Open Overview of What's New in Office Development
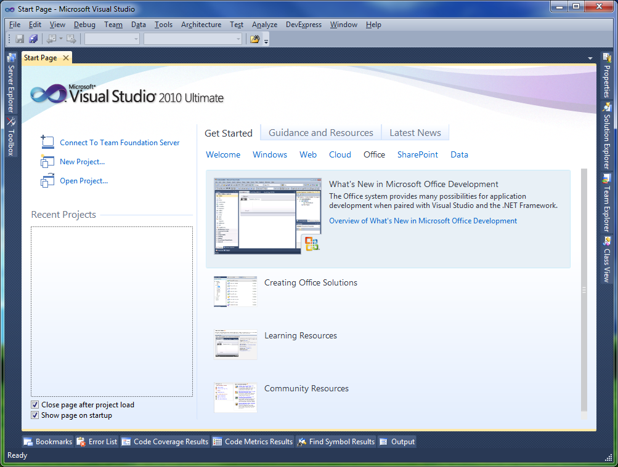 point(423,221)
